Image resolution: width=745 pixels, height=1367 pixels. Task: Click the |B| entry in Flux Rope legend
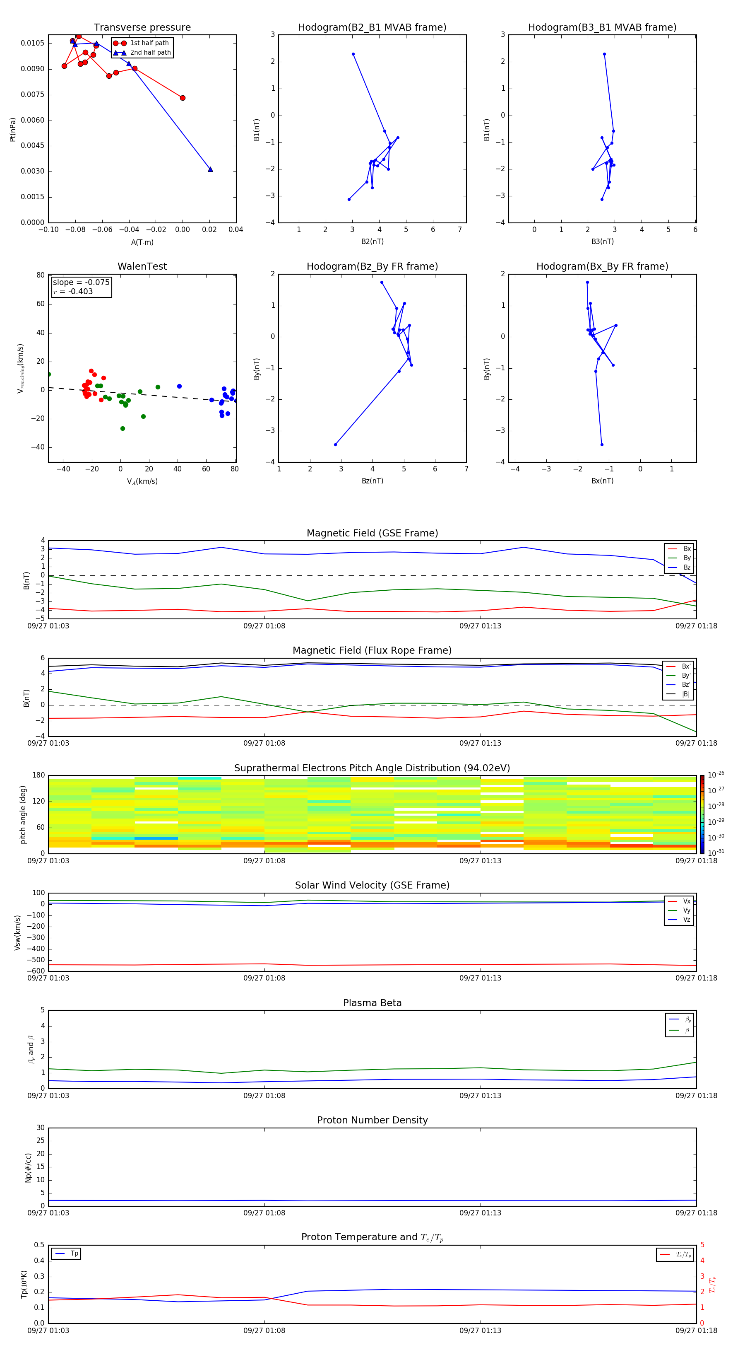[x=679, y=694]
